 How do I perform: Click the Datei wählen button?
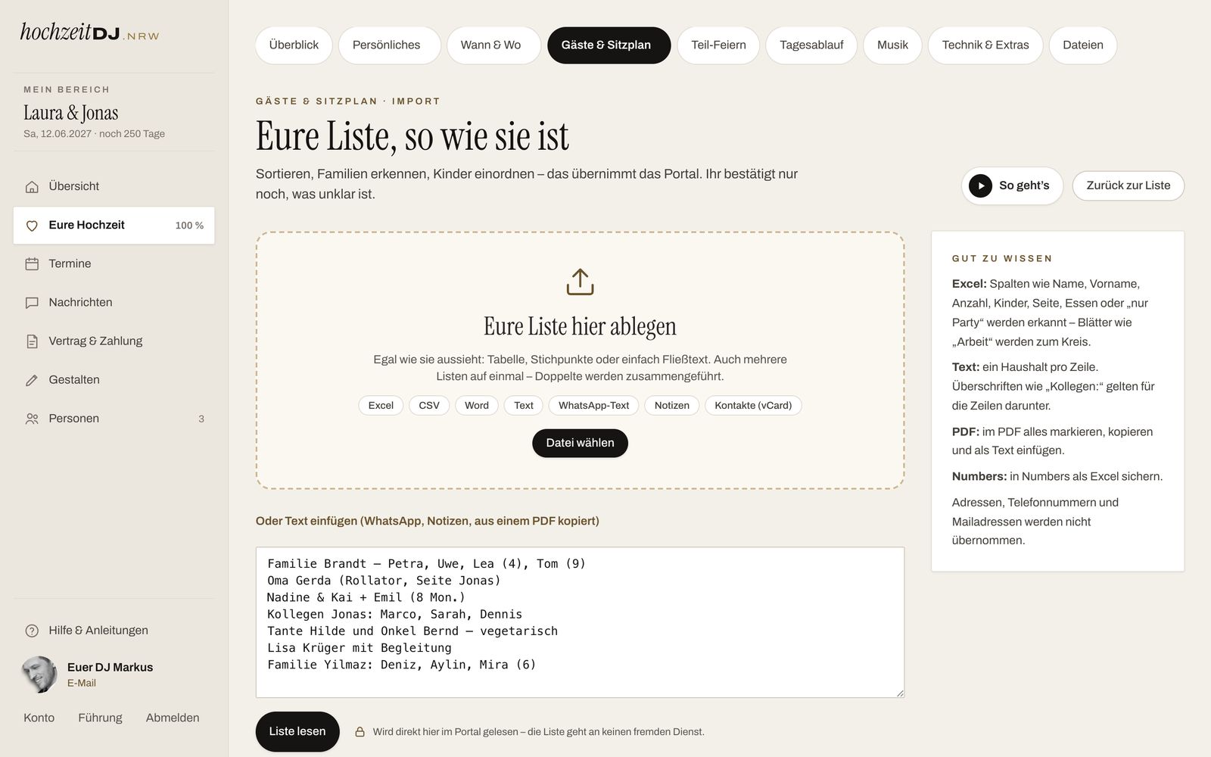(580, 443)
